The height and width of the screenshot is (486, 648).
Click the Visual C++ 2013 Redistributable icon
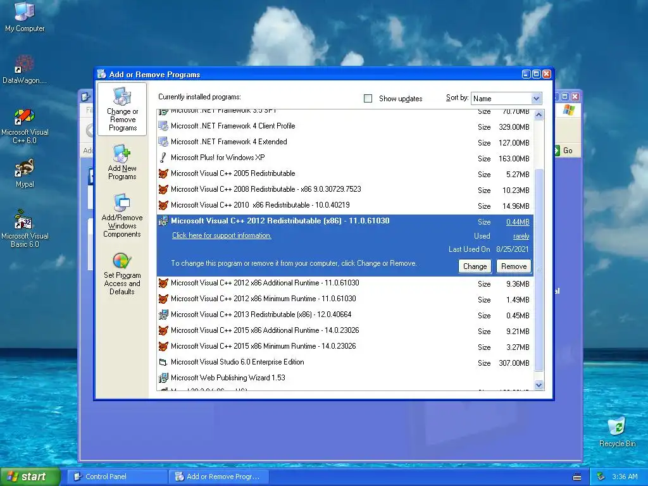tap(163, 315)
